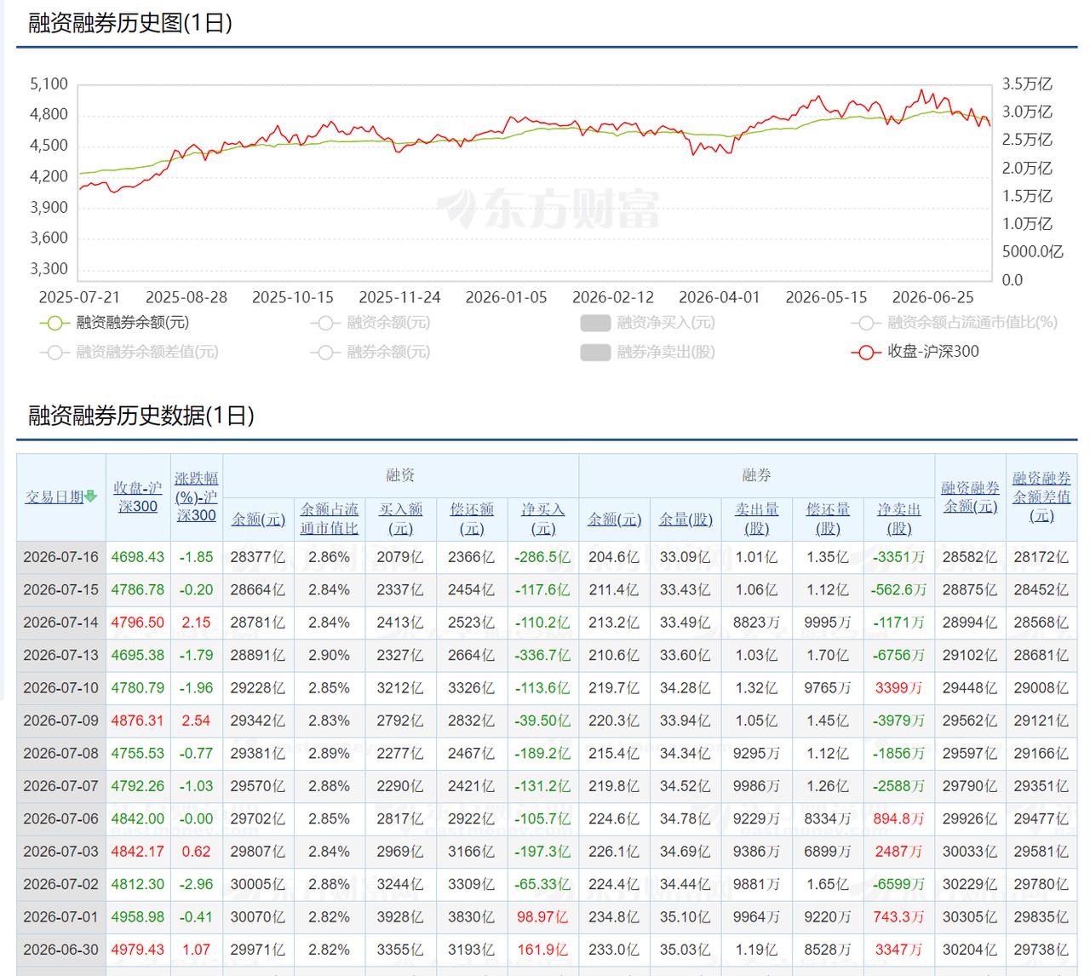Toggle 融资融券余额(元) legend series

click(115, 323)
